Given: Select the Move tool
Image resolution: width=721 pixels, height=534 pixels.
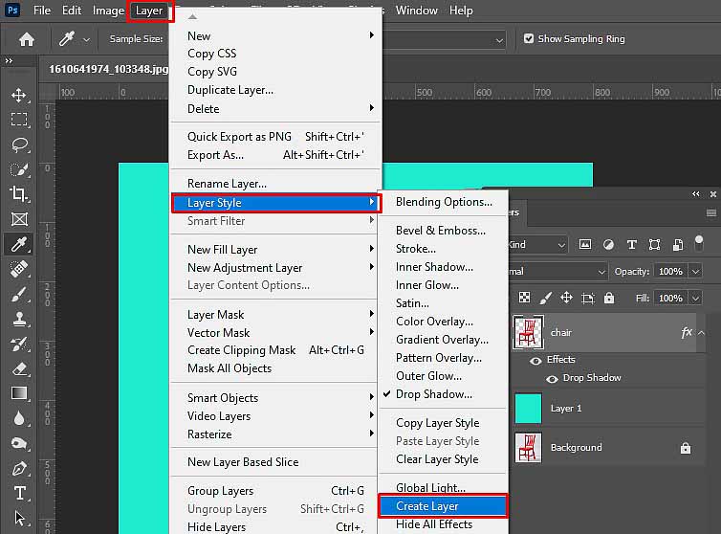Looking at the screenshot, I should tap(19, 95).
